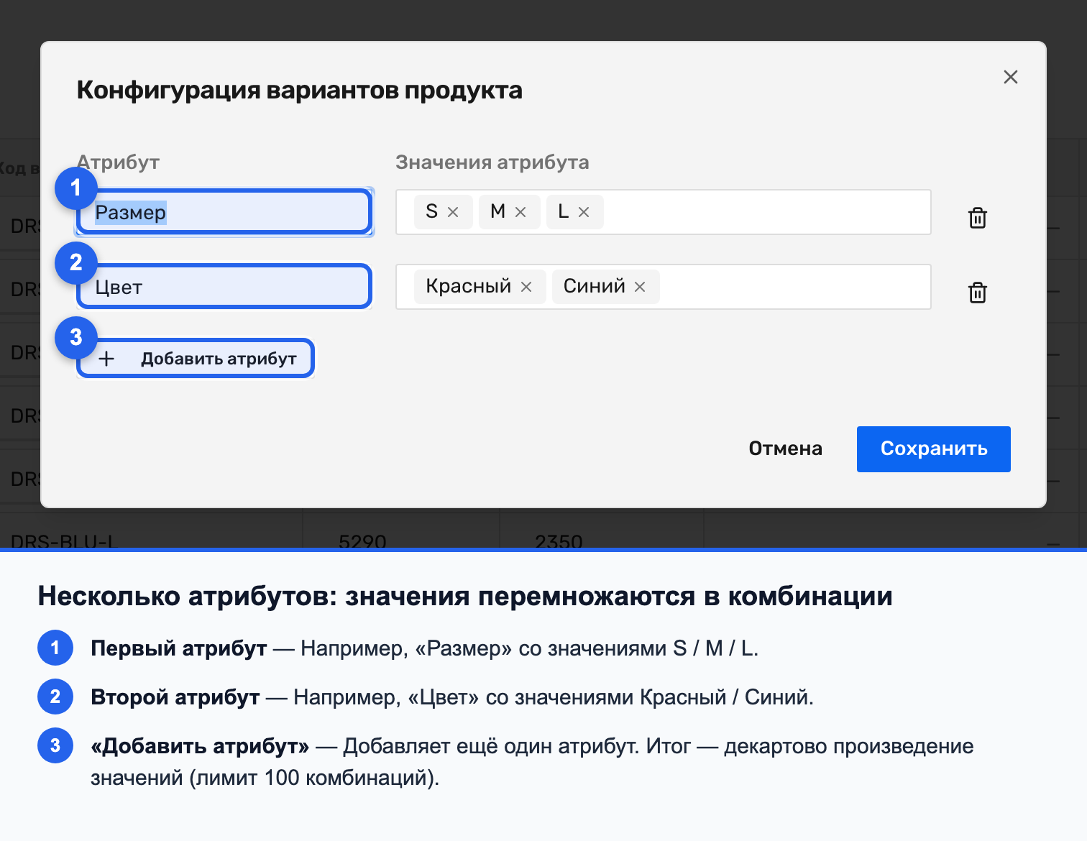Add a new attribute with Добавить атрибут
The width and height of the screenshot is (1087, 841).
[196, 358]
